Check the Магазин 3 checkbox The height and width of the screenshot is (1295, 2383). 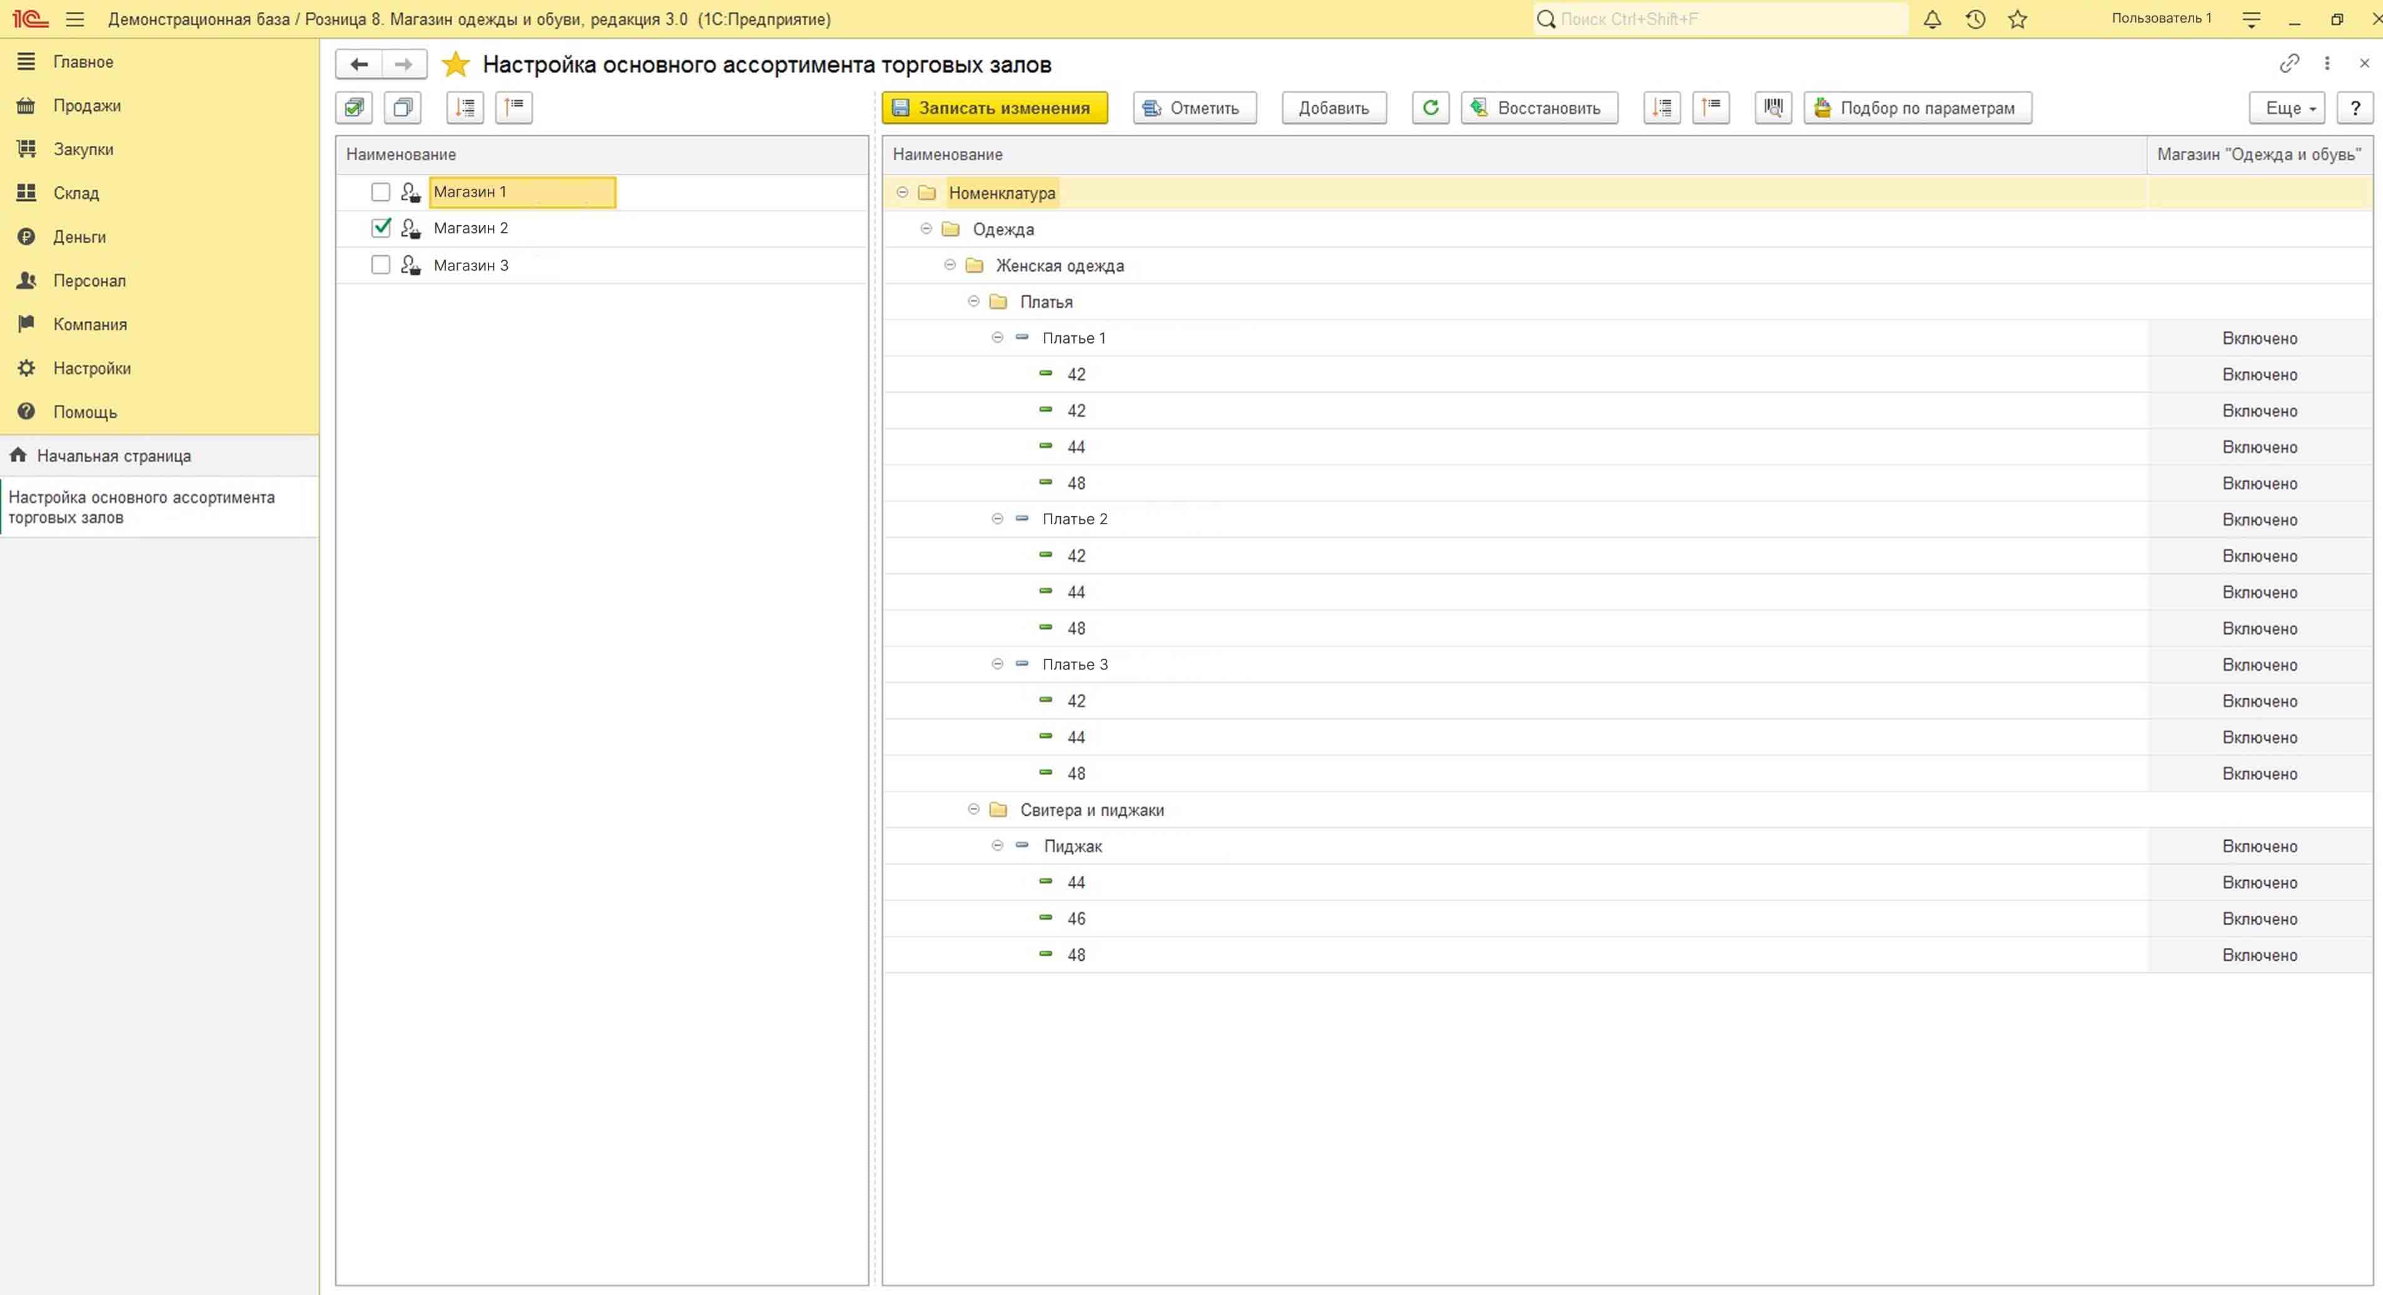380,265
